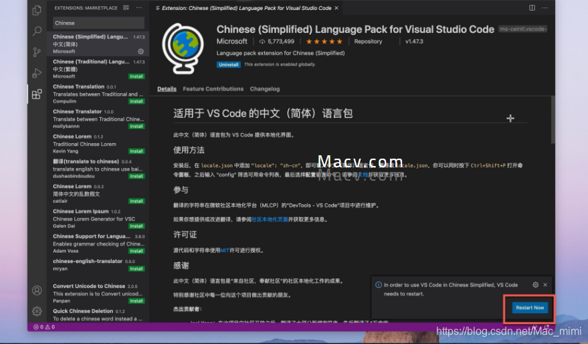Click Restart Now button

pos(530,308)
